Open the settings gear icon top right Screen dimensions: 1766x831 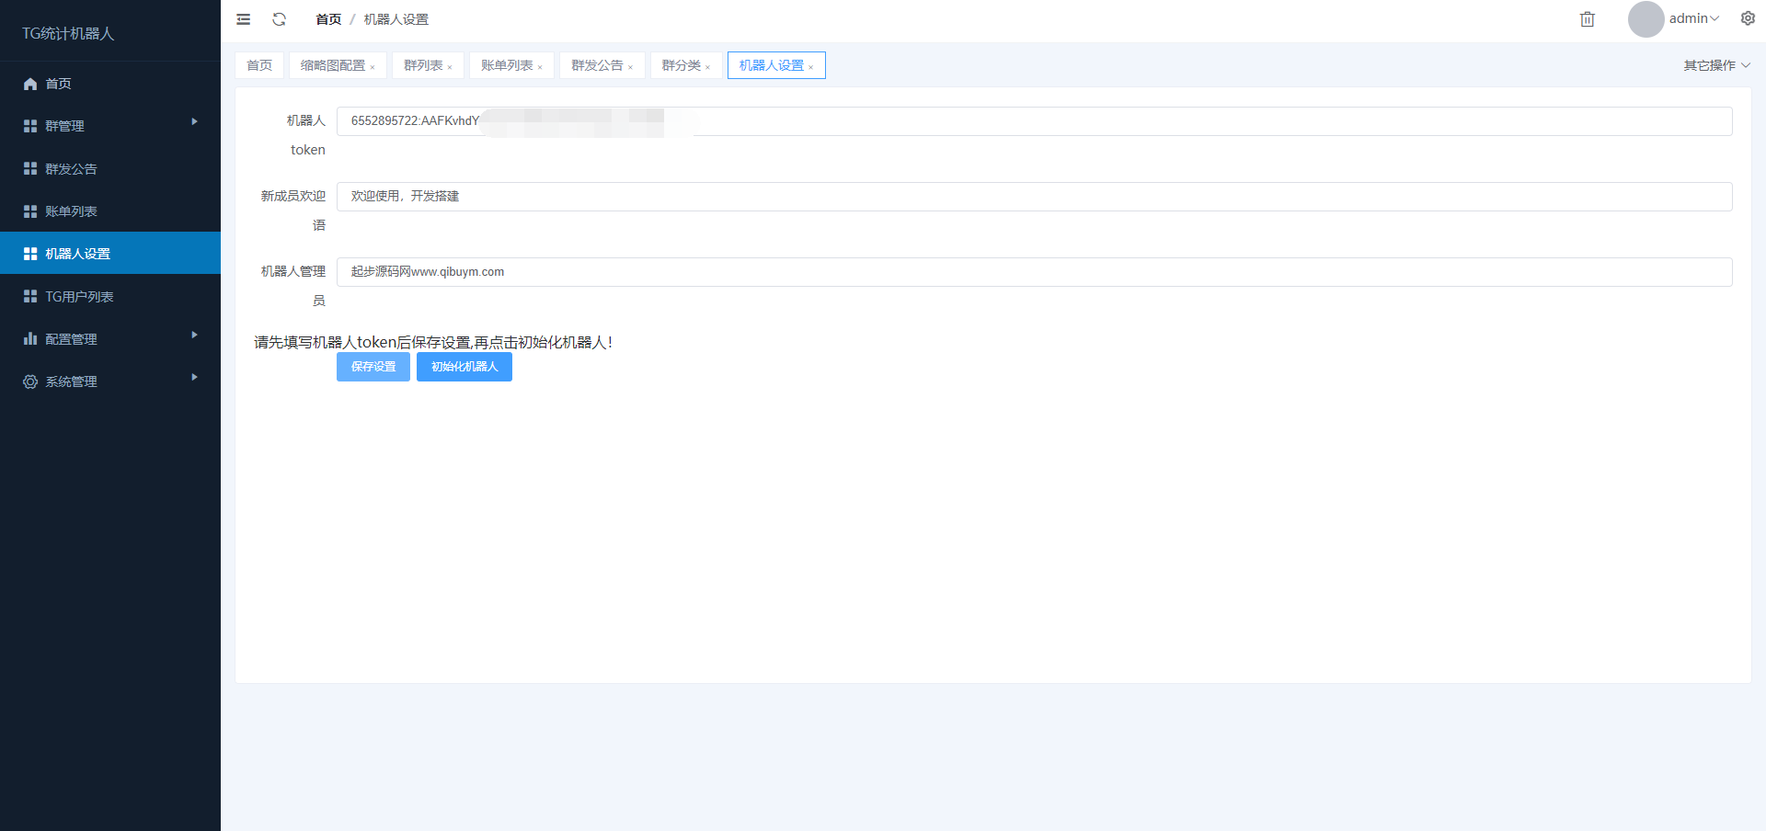[x=1748, y=18]
